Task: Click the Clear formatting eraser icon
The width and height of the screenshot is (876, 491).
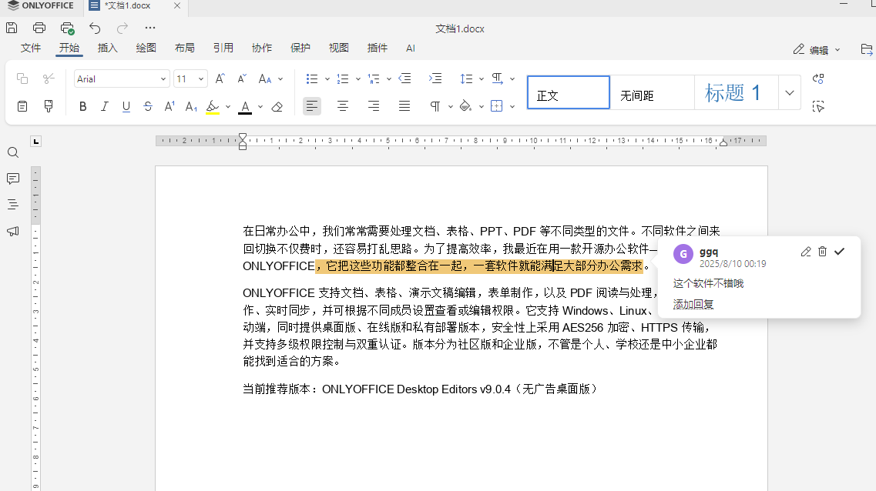Action: coord(277,106)
